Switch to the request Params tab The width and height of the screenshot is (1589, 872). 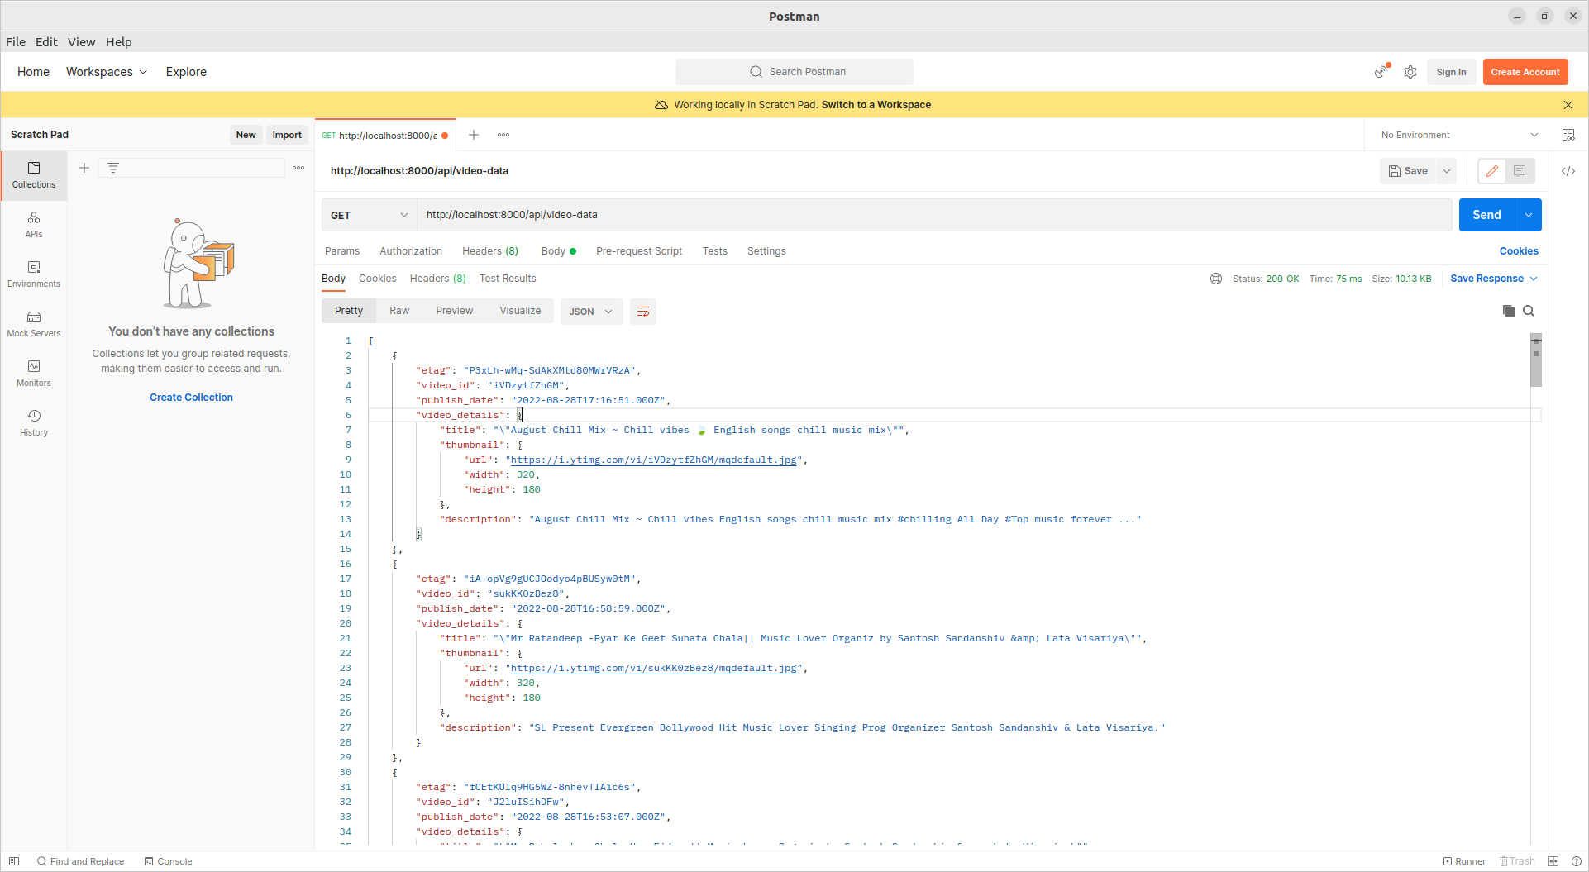pyautogui.click(x=342, y=251)
